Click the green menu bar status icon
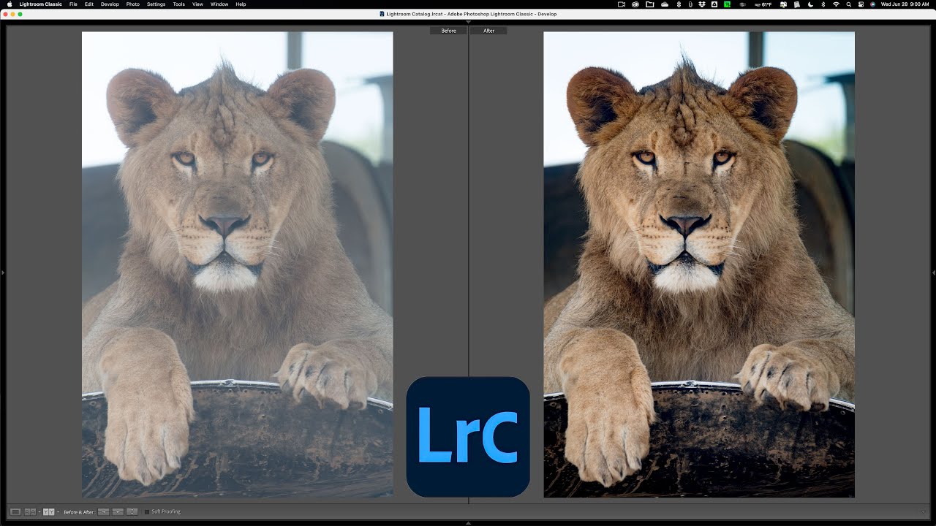 point(727,4)
